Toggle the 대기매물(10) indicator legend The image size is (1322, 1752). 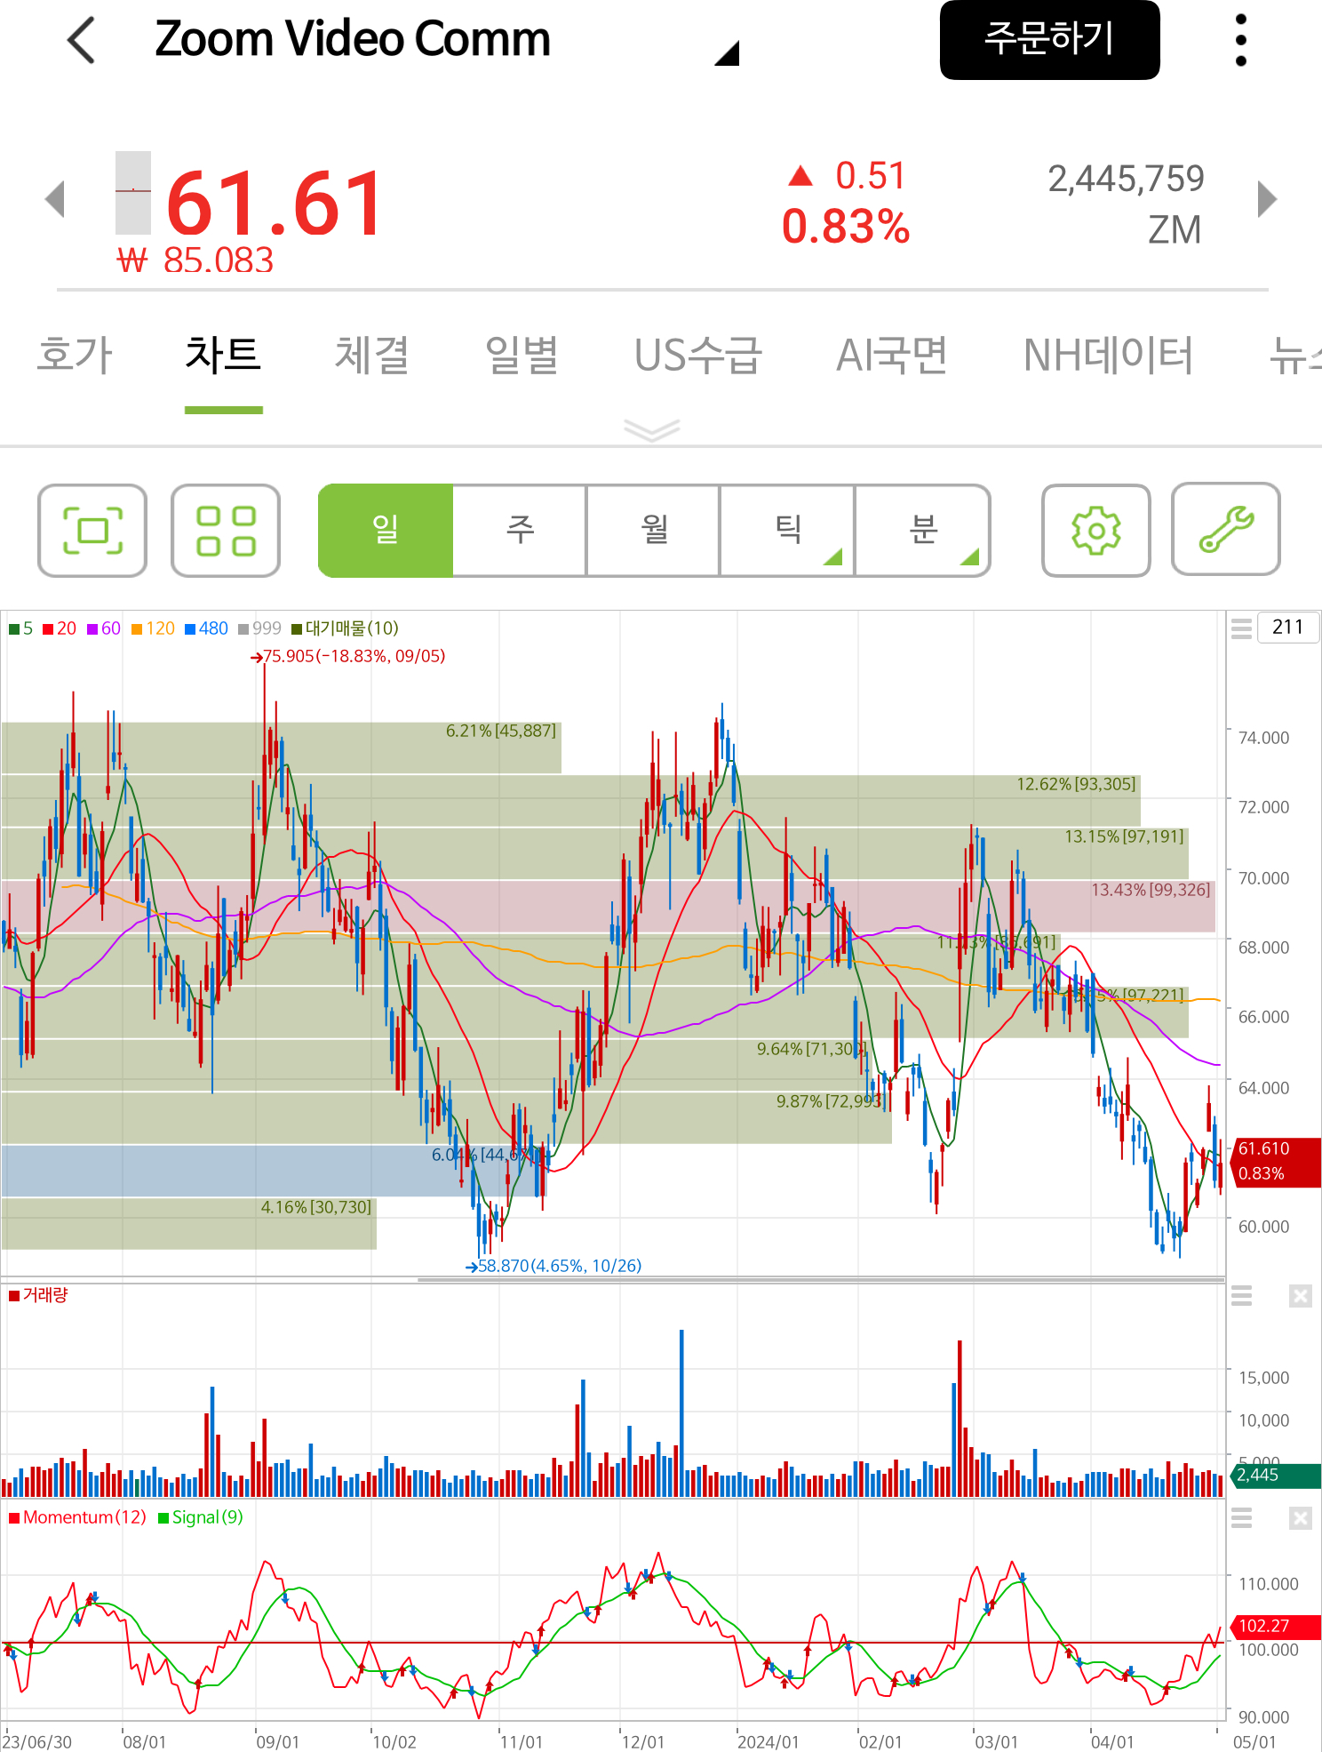[345, 628]
